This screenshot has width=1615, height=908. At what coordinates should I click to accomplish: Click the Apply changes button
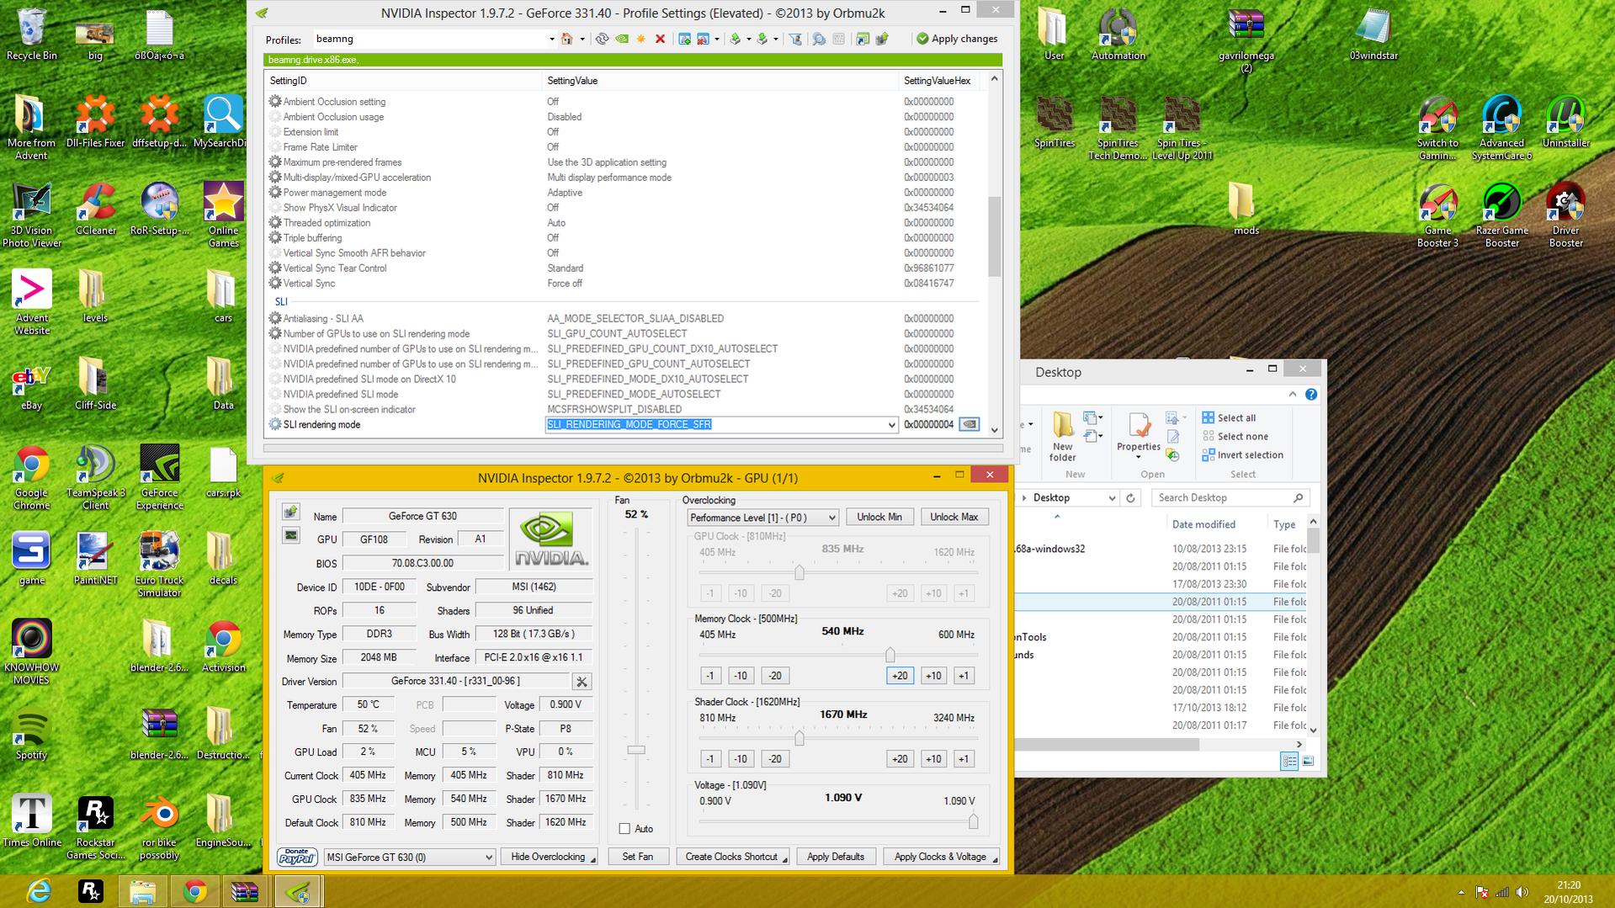(957, 39)
